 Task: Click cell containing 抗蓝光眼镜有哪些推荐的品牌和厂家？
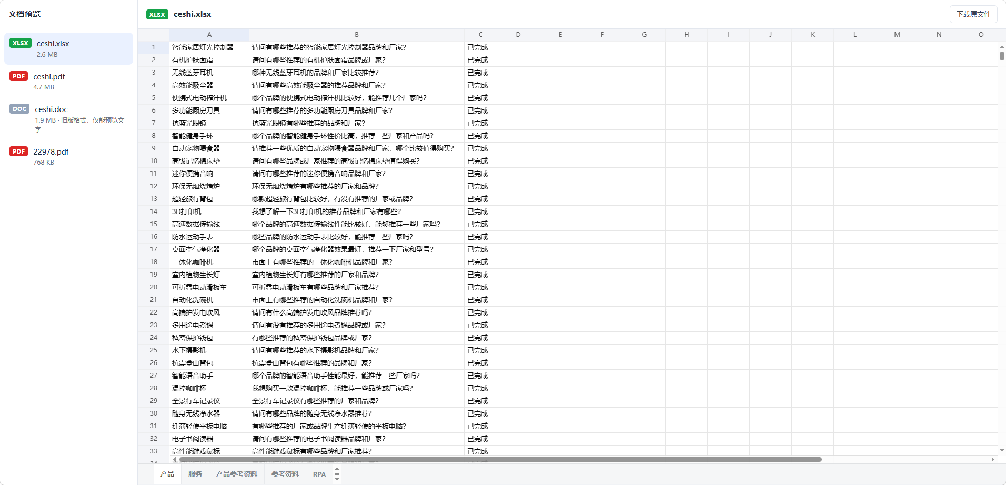click(357, 123)
